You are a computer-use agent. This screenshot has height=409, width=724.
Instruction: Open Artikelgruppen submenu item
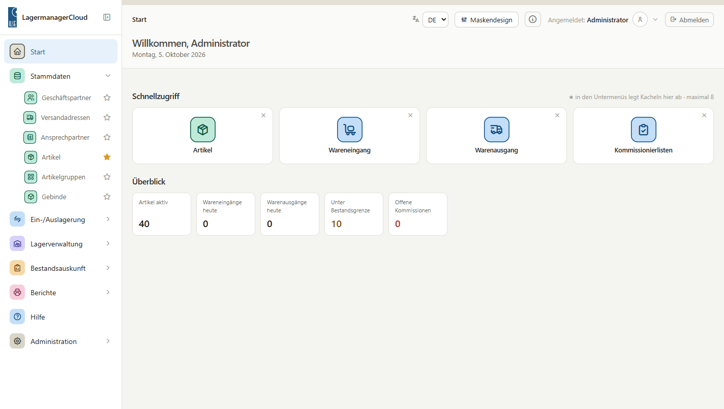click(61, 177)
